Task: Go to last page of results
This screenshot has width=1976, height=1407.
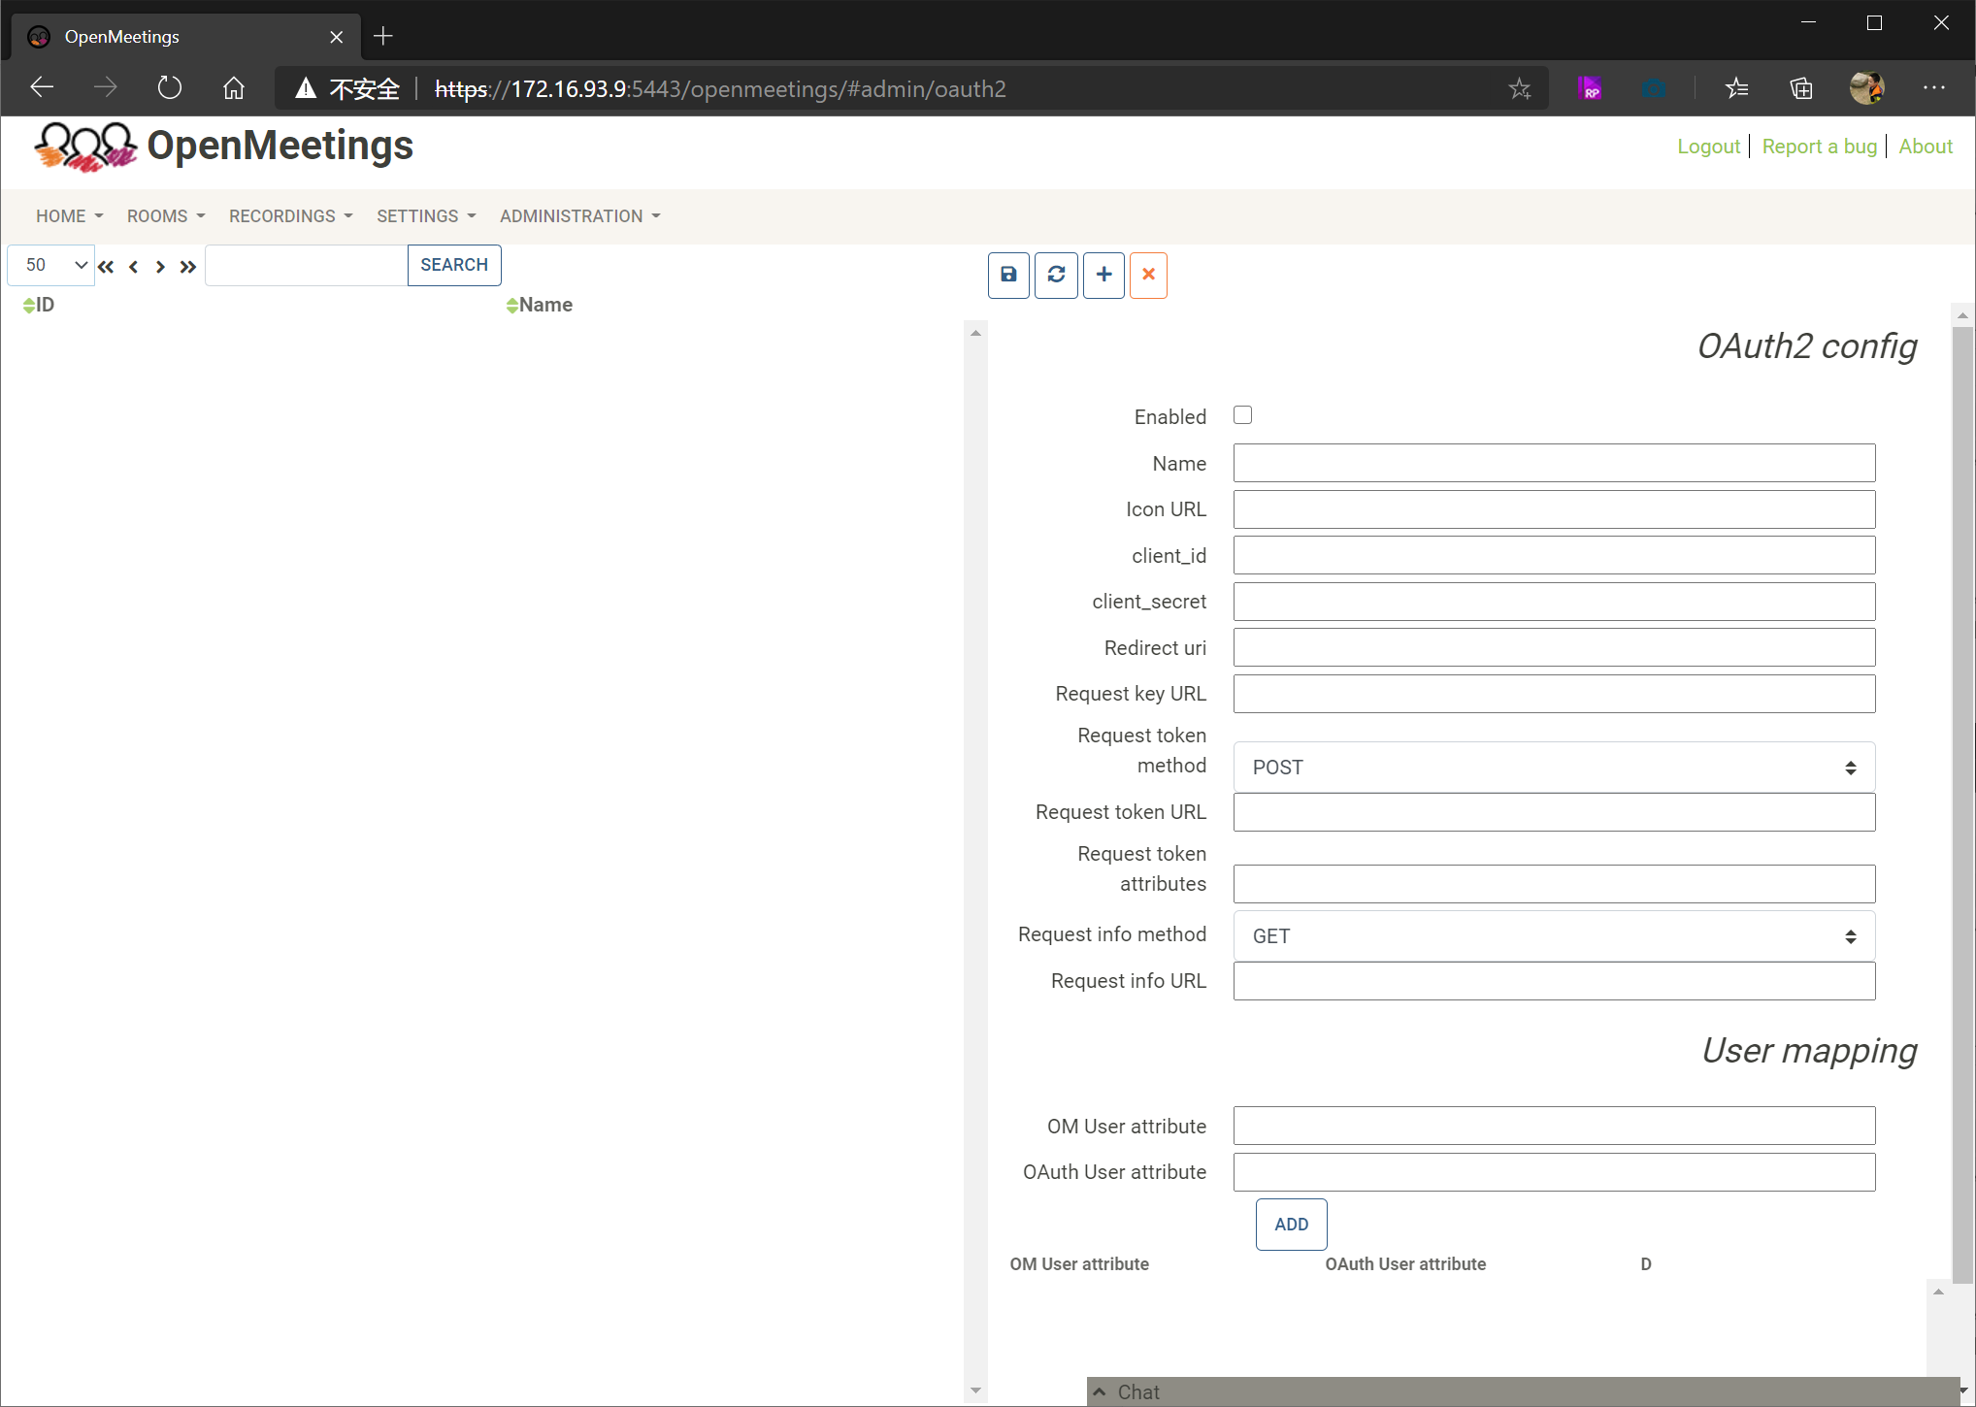Action: [x=188, y=267]
